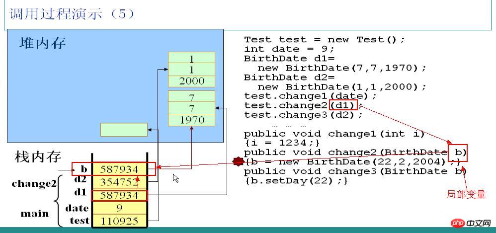Click code line '{i = 1234;}'

click(282, 143)
